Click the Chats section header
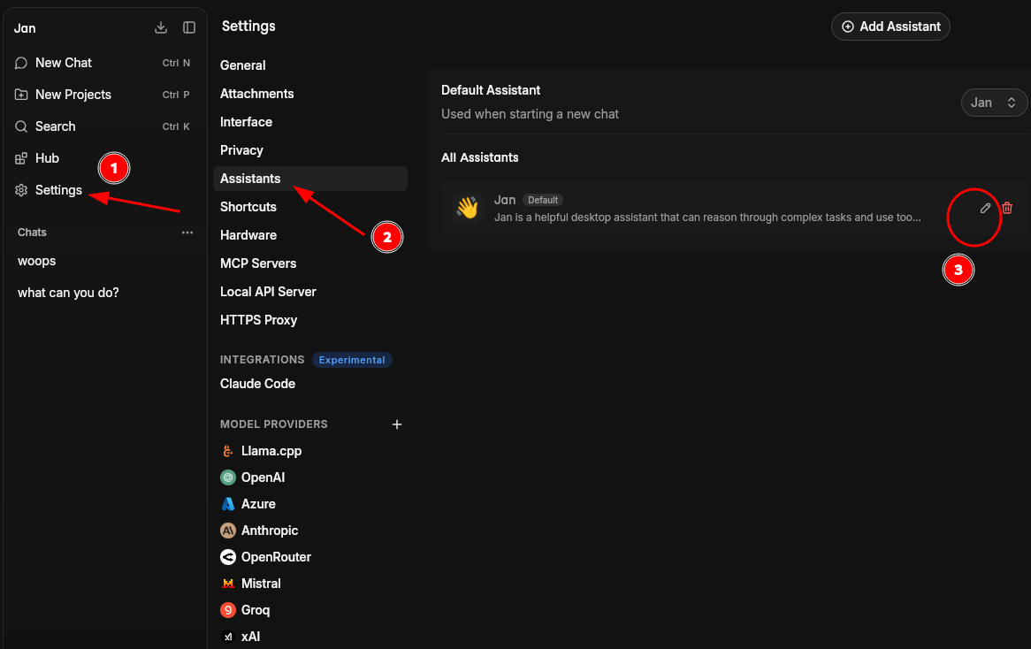The height and width of the screenshot is (649, 1031). (32, 233)
